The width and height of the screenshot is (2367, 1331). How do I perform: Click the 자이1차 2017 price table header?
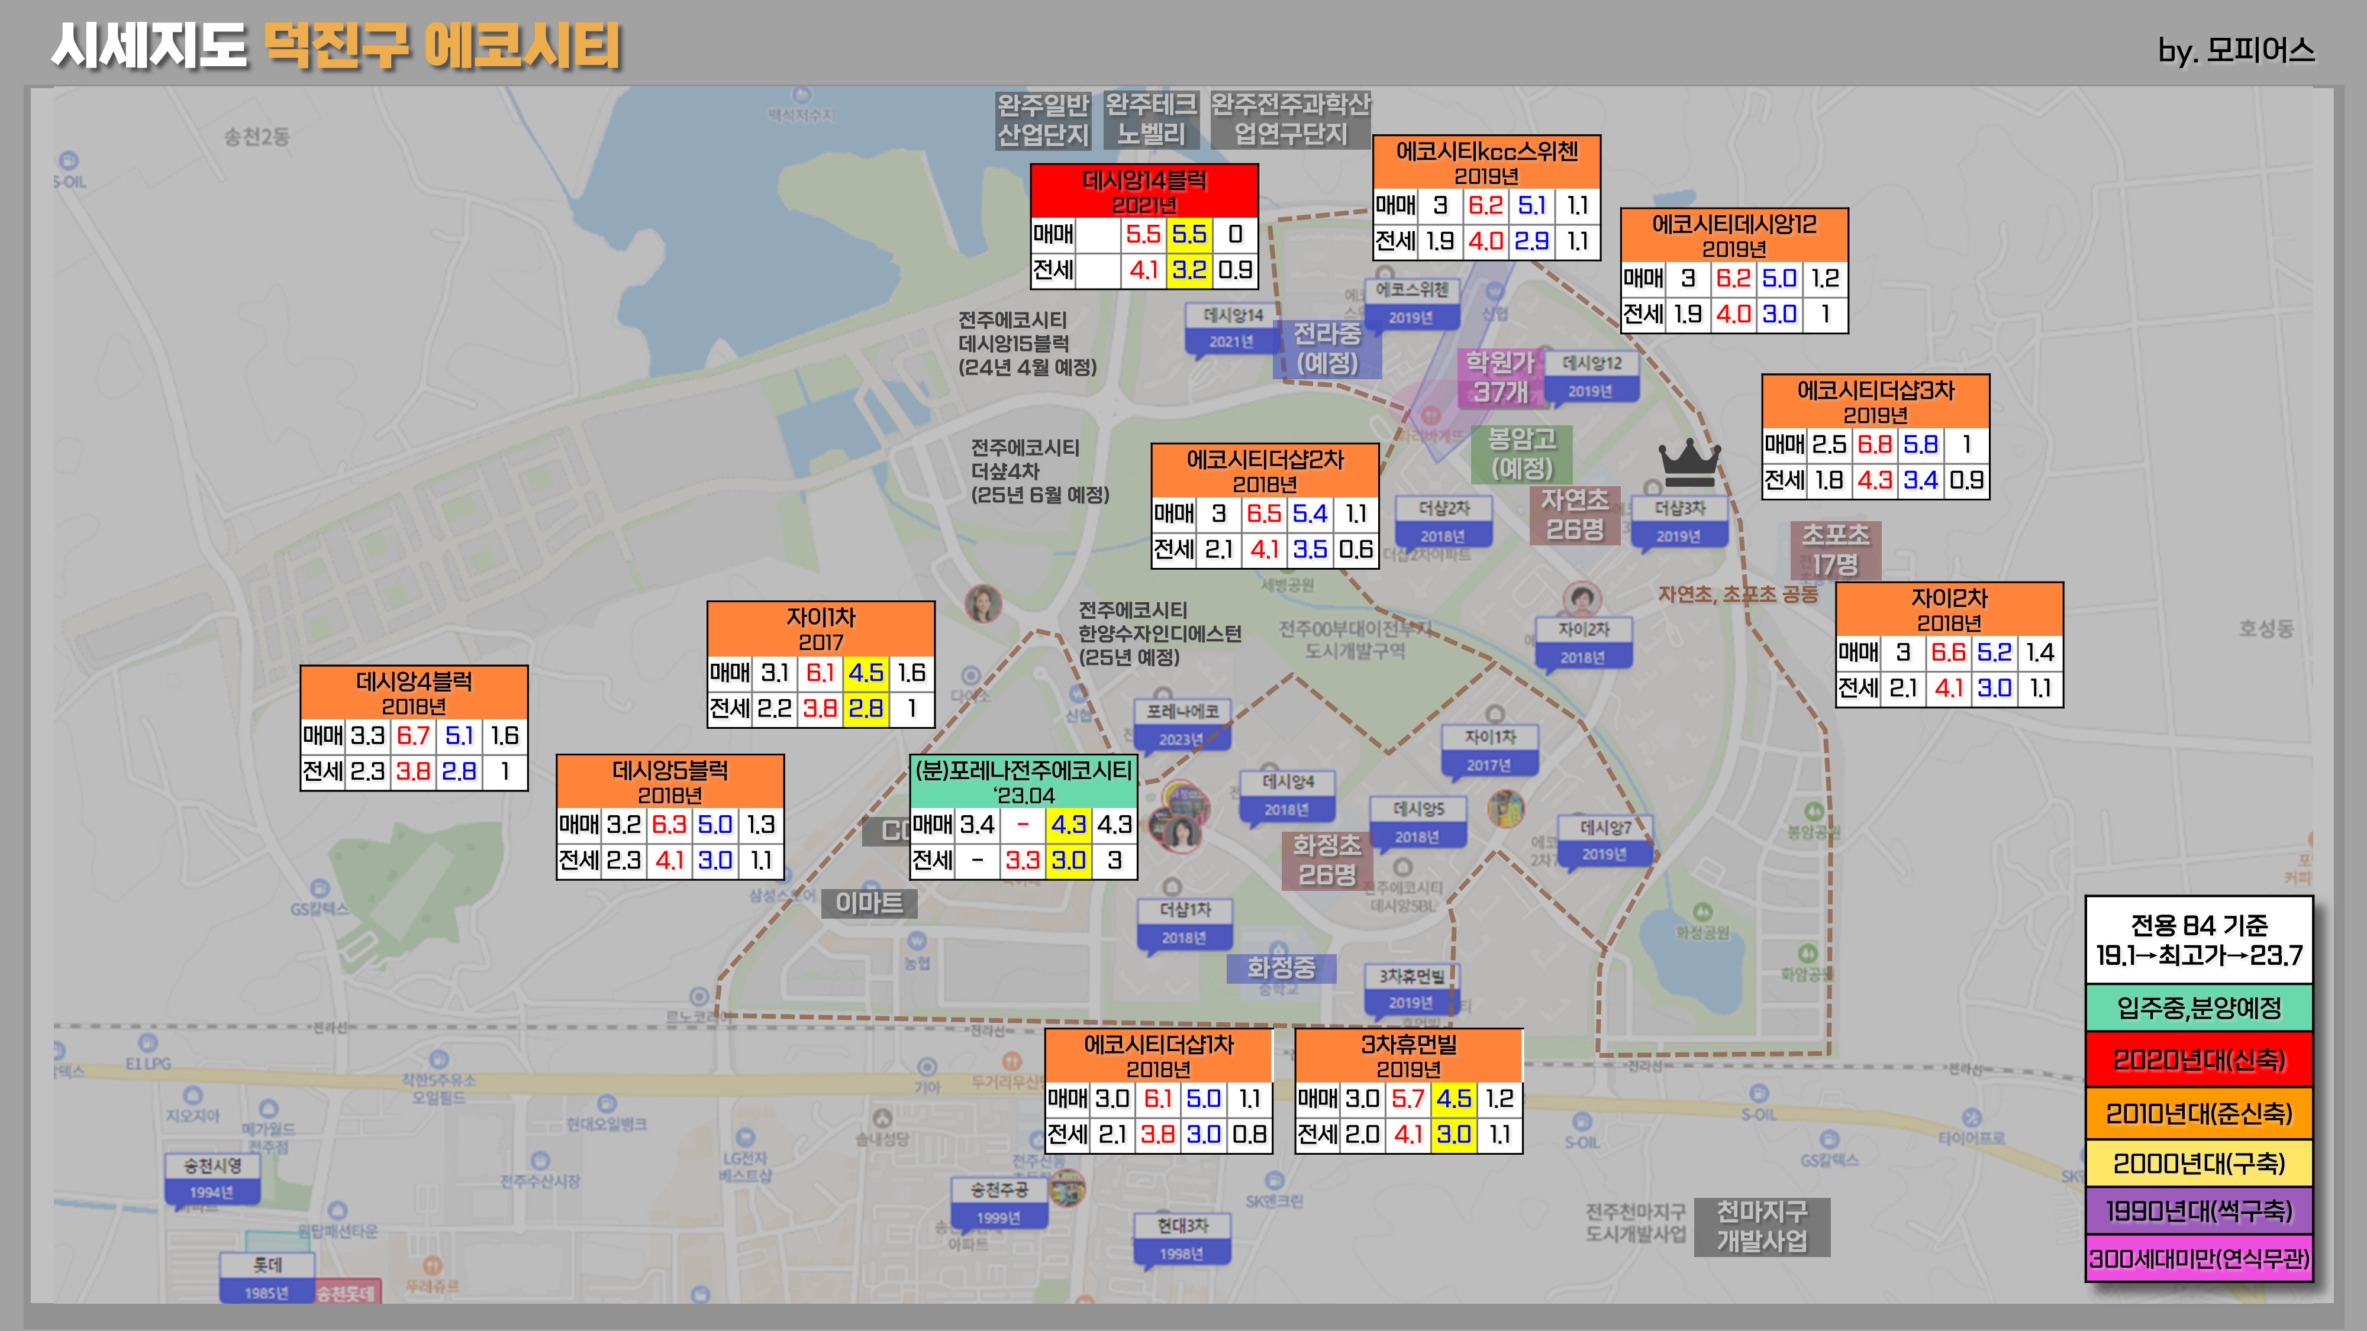(821, 628)
